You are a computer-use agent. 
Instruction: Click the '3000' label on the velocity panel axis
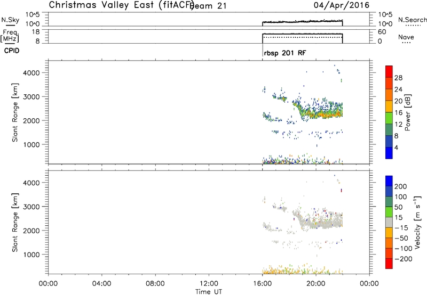(31, 207)
